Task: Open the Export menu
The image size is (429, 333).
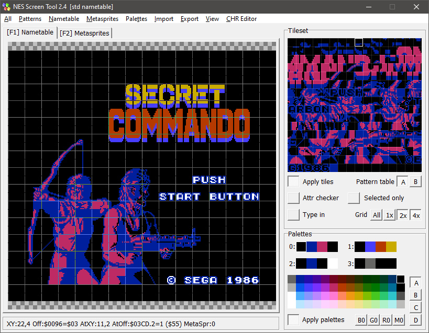Action: [x=189, y=19]
